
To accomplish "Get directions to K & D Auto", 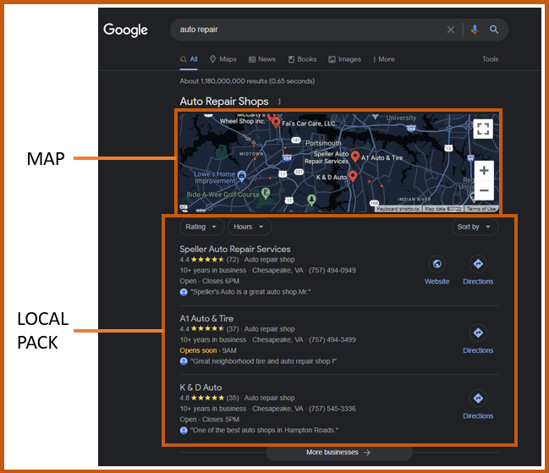I will pos(478,398).
